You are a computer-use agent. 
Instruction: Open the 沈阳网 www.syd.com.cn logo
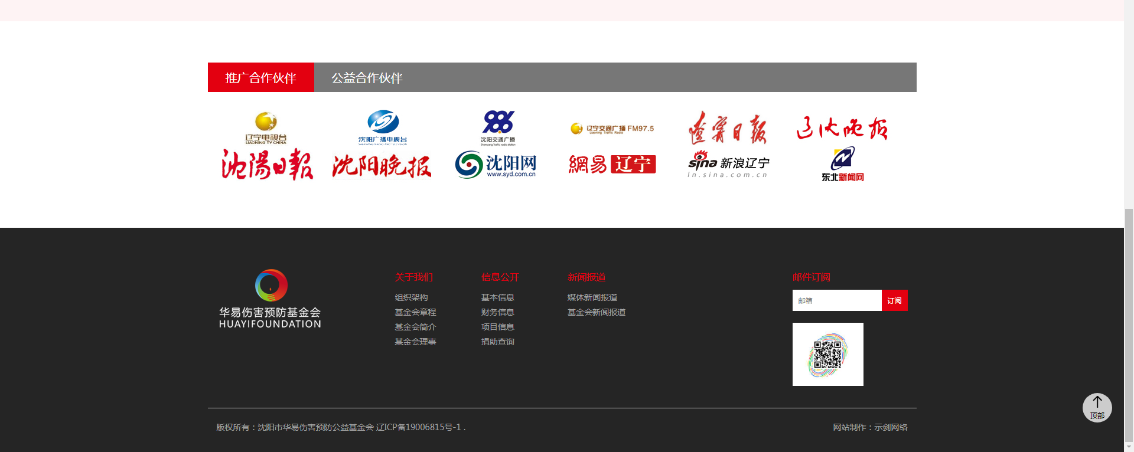coord(496,165)
